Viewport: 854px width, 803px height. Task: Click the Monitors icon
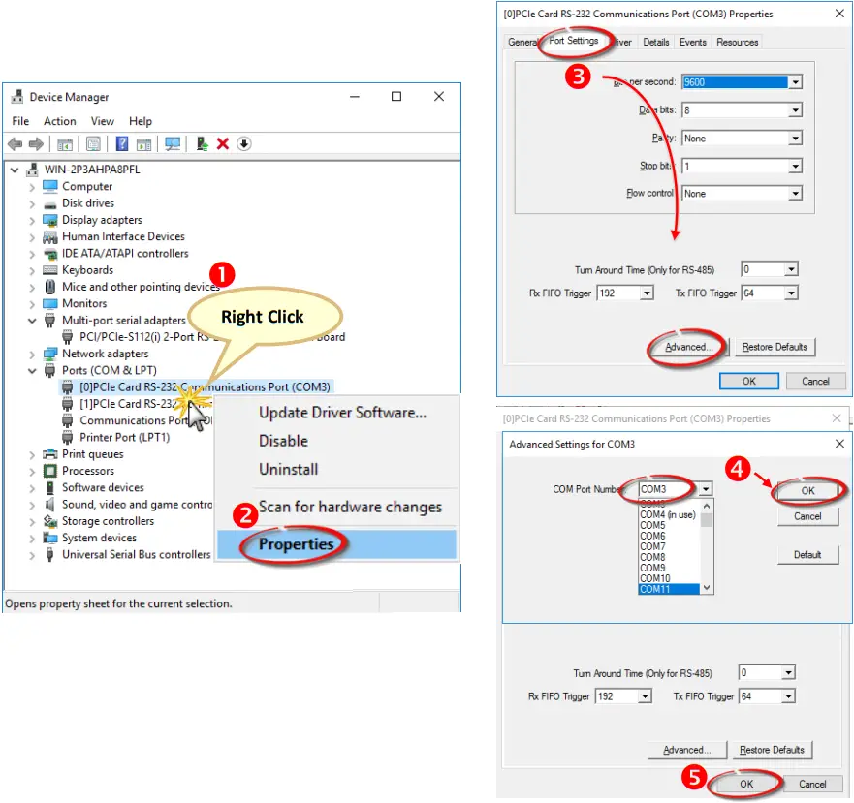pos(50,304)
